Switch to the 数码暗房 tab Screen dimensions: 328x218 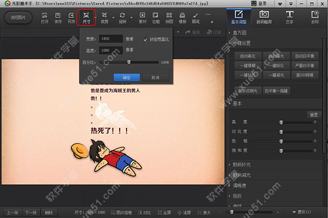(264, 17)
